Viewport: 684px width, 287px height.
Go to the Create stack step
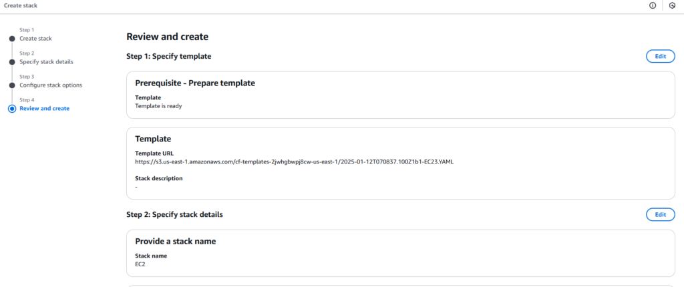[x=35, y=39]
